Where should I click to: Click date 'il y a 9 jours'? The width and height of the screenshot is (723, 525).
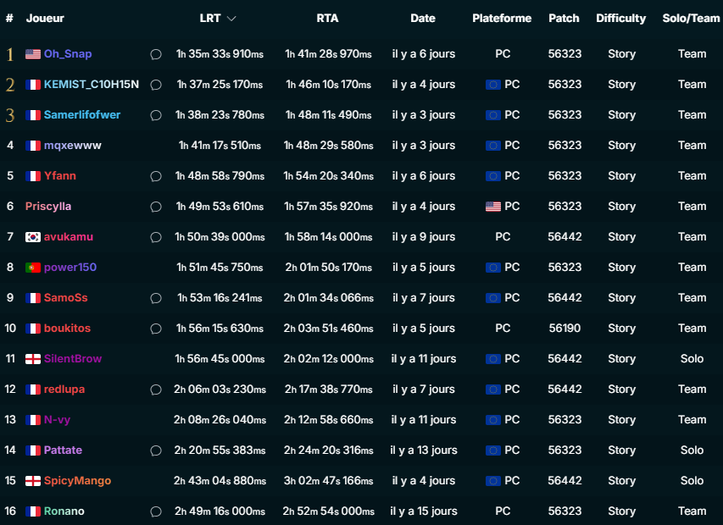pyautogui.click(x=424, y=237)
